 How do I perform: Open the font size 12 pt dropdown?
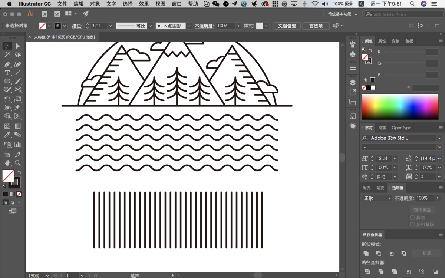(395, 158)
